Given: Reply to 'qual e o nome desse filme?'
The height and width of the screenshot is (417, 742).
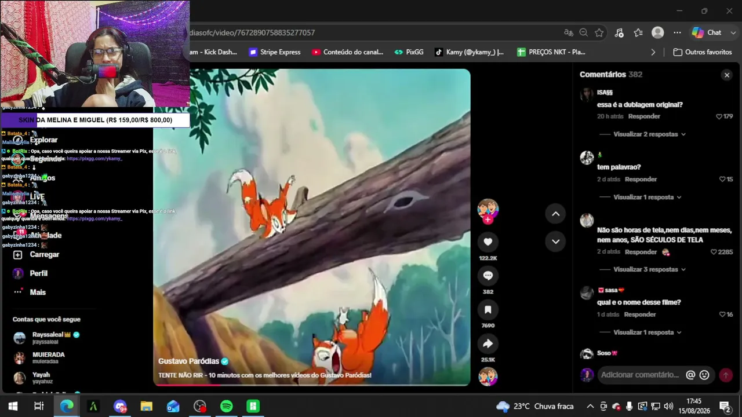Looking at the screenshot, I should coord(640,314).
